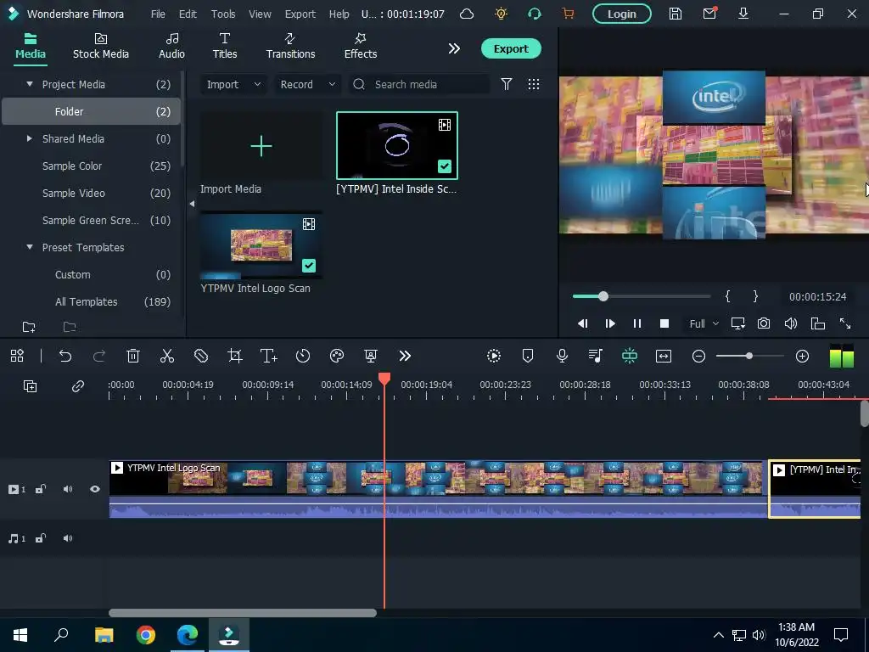The image size is (869, 652).
Task: Zoom out timeline with minus icon
Action: coord(699,356)
